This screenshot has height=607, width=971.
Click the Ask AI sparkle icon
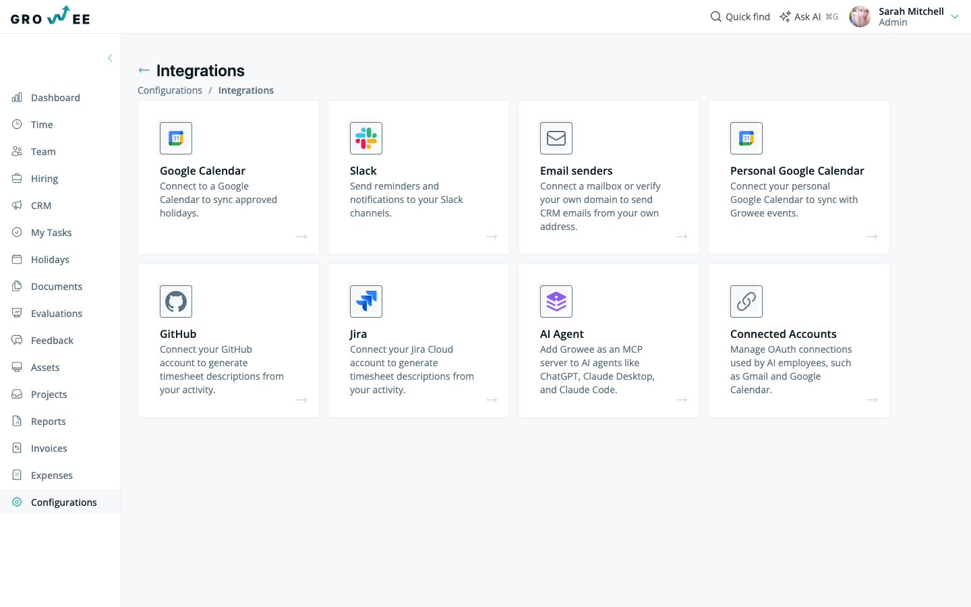point(785,16)
